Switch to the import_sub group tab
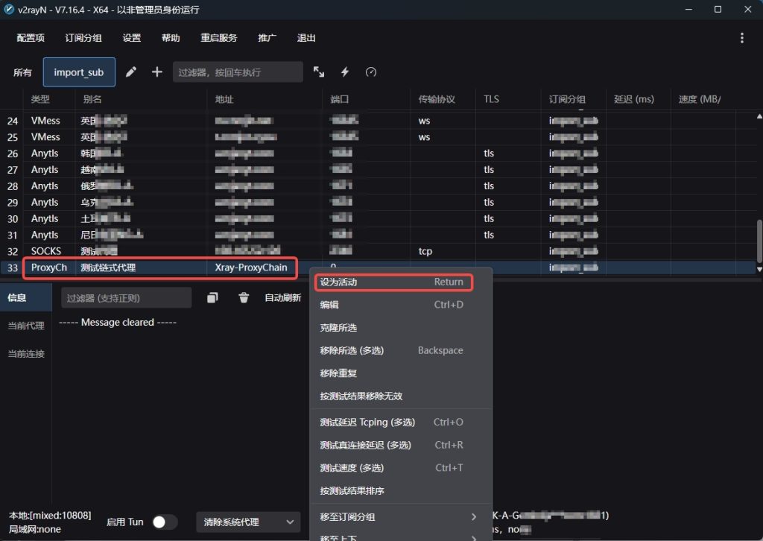763x541 pixels. 79,72
